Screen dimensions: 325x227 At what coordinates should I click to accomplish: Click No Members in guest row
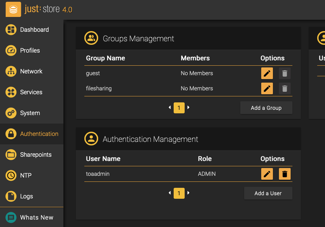[197, 73]
